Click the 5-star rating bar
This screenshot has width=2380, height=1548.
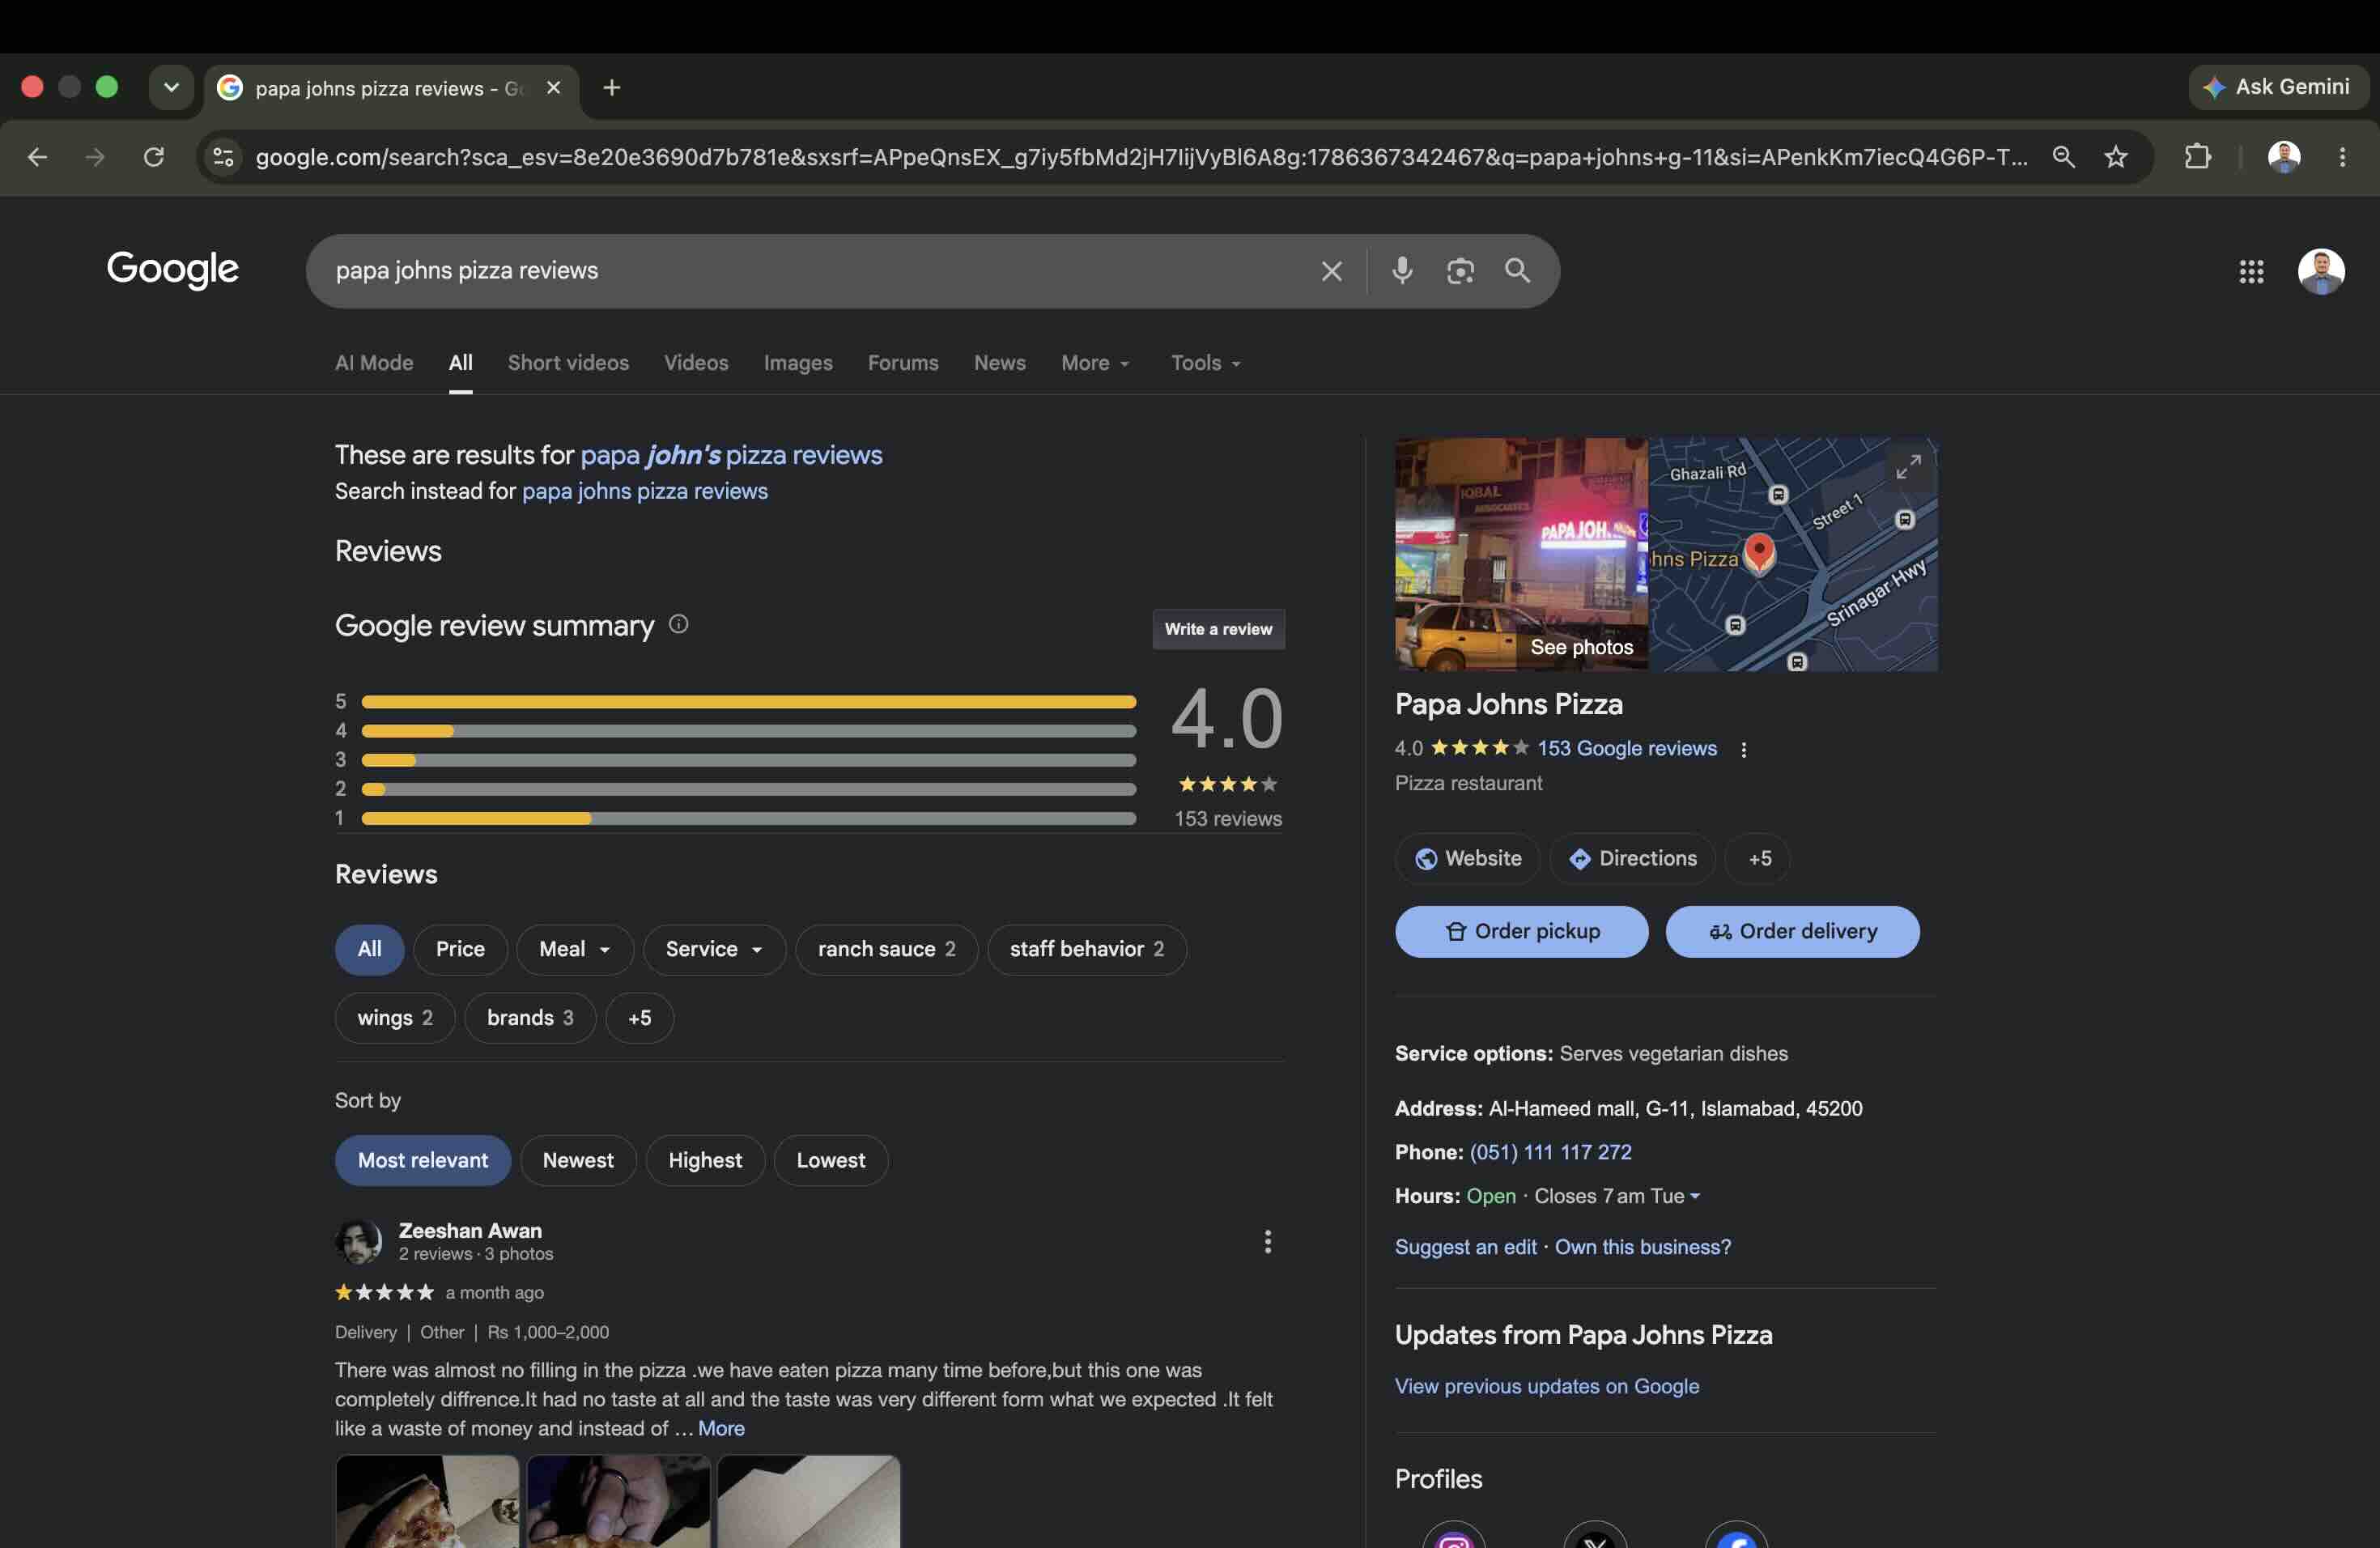748,702
